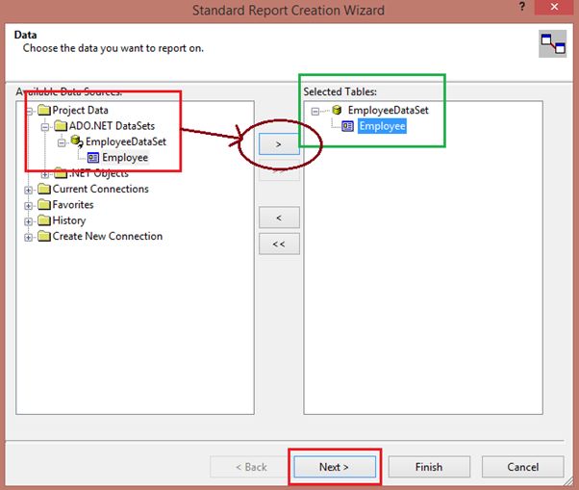Select Favorites tree label
This screenshot has width=579, height=490.
73,205
